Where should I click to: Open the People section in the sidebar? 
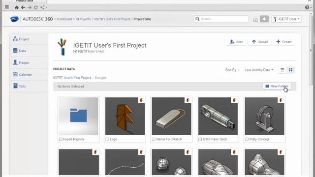29,62
